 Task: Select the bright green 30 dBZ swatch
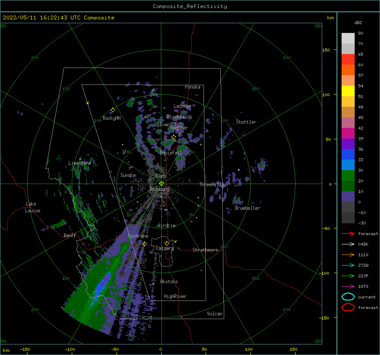click(x=348, y=175)
